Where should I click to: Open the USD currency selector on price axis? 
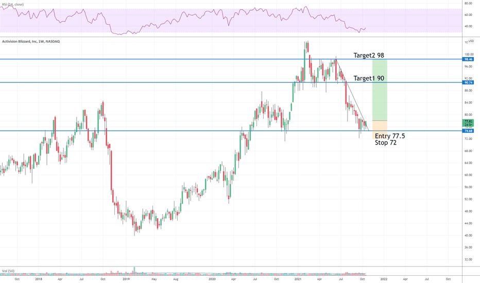pos(471,41)
